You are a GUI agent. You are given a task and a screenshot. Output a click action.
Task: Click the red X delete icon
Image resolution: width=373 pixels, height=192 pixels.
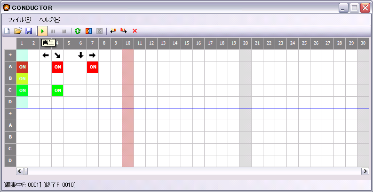pos(135,31)
